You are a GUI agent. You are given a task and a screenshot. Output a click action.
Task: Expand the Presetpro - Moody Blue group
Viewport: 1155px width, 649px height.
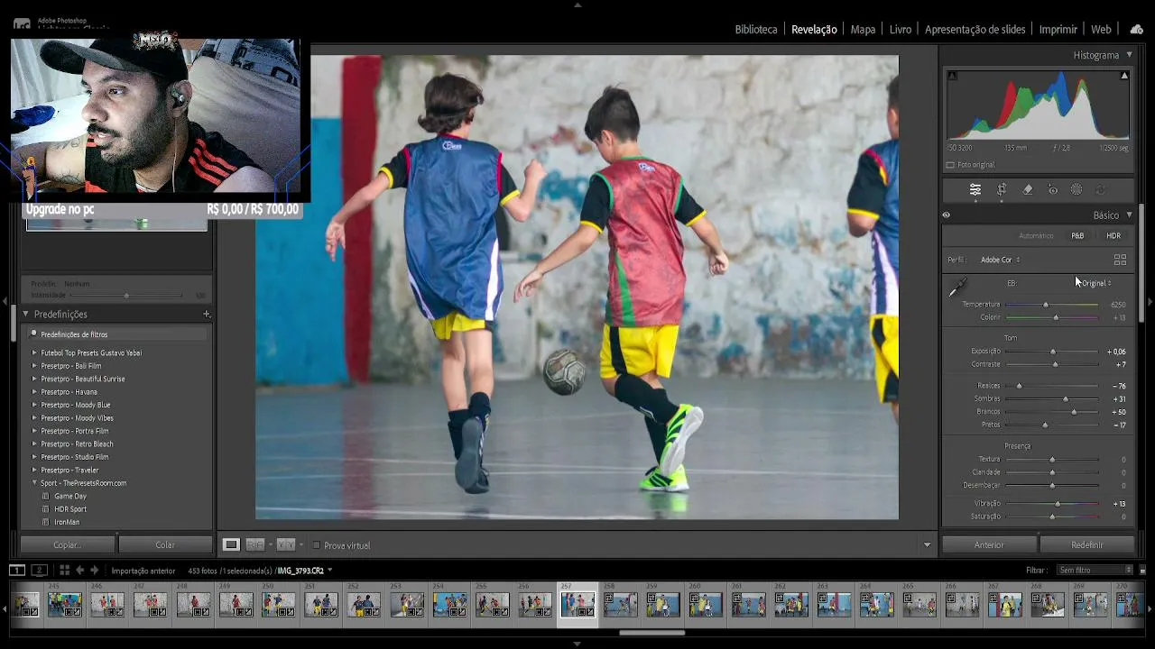click(x=34, y=405)
